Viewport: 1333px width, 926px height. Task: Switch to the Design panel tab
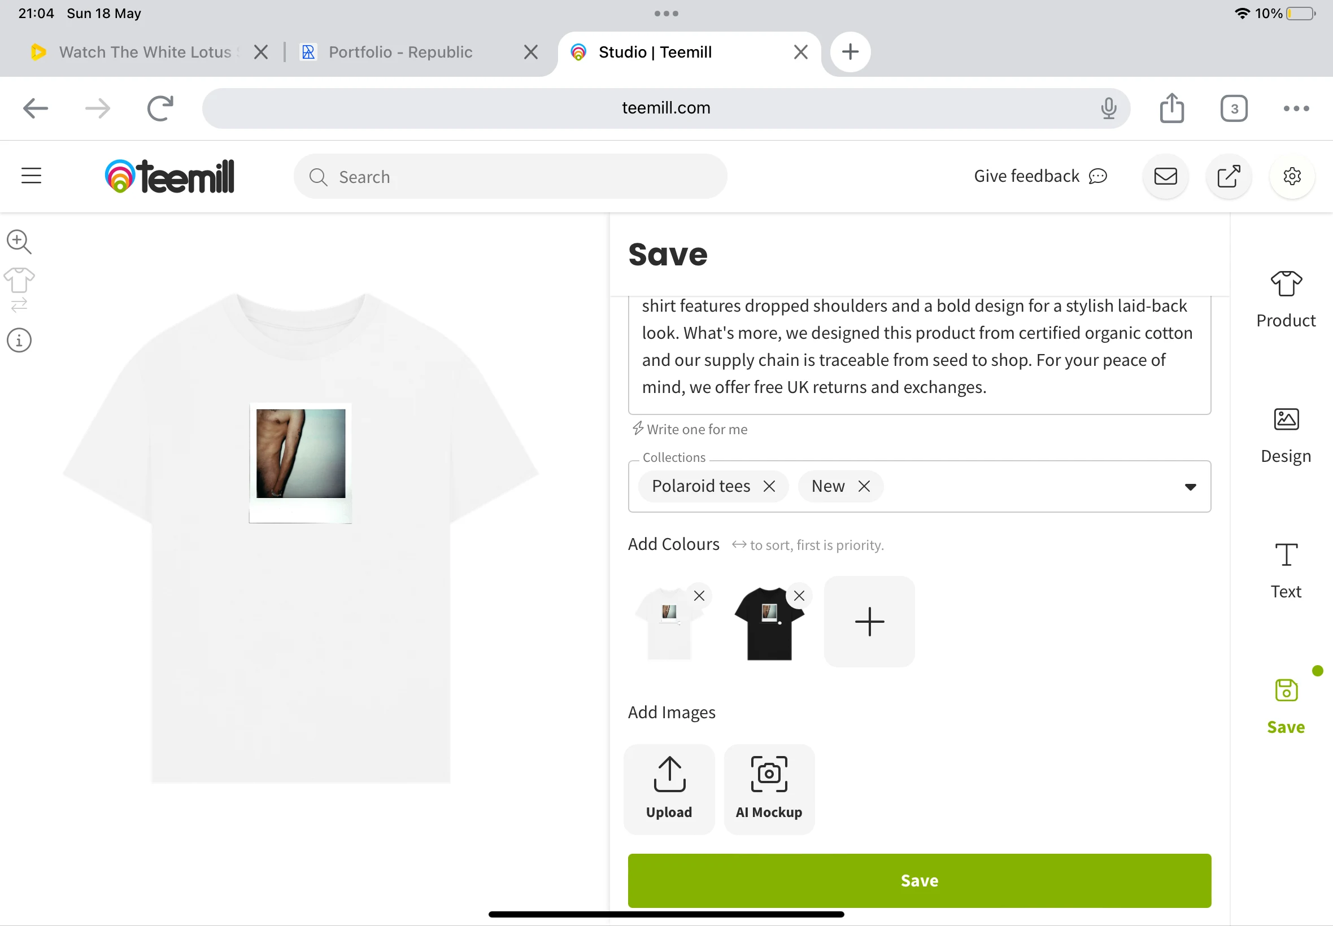tap(1286, 435)
